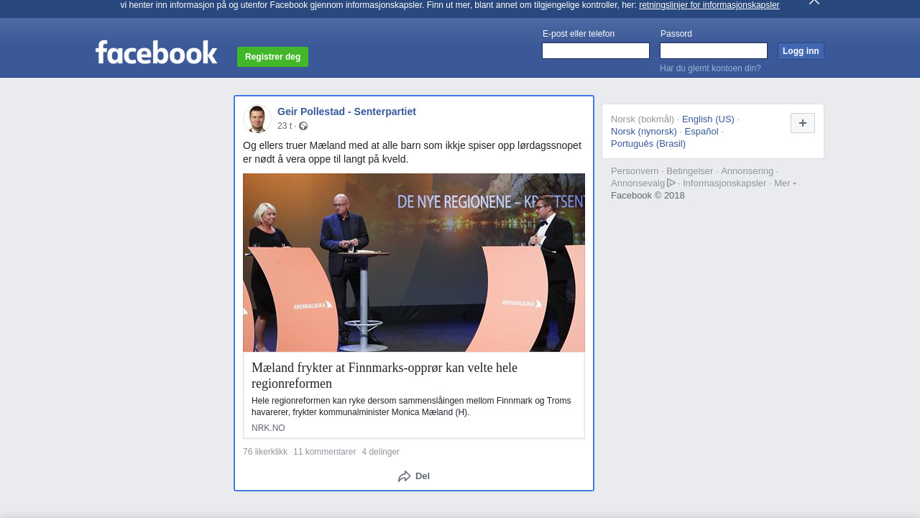Click the post text about Mæland

pyautogui.click(x=412, y=152)
